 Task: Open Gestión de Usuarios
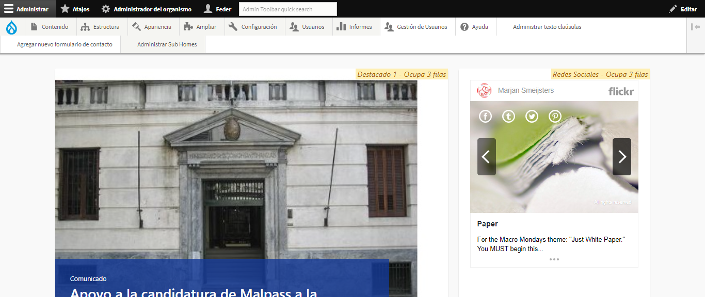(417, 27)
